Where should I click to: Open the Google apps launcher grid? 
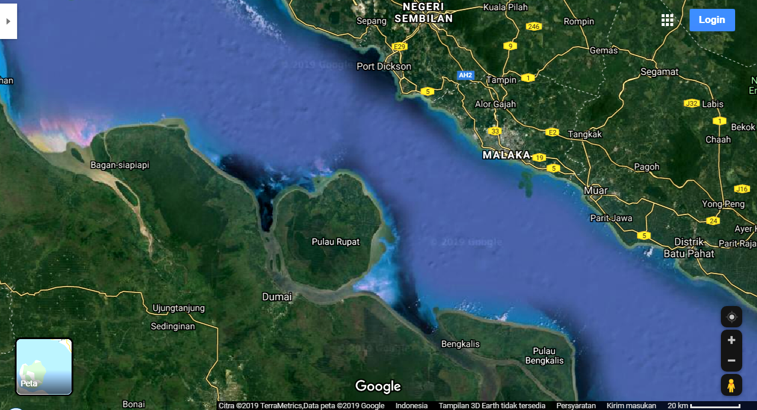coord(667,19)
